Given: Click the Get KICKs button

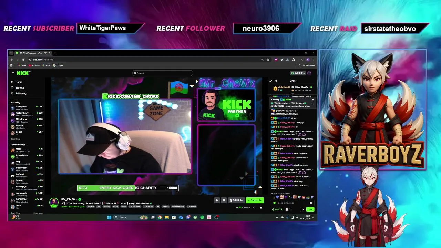Looking at the screenshot, I should (298, 73).
